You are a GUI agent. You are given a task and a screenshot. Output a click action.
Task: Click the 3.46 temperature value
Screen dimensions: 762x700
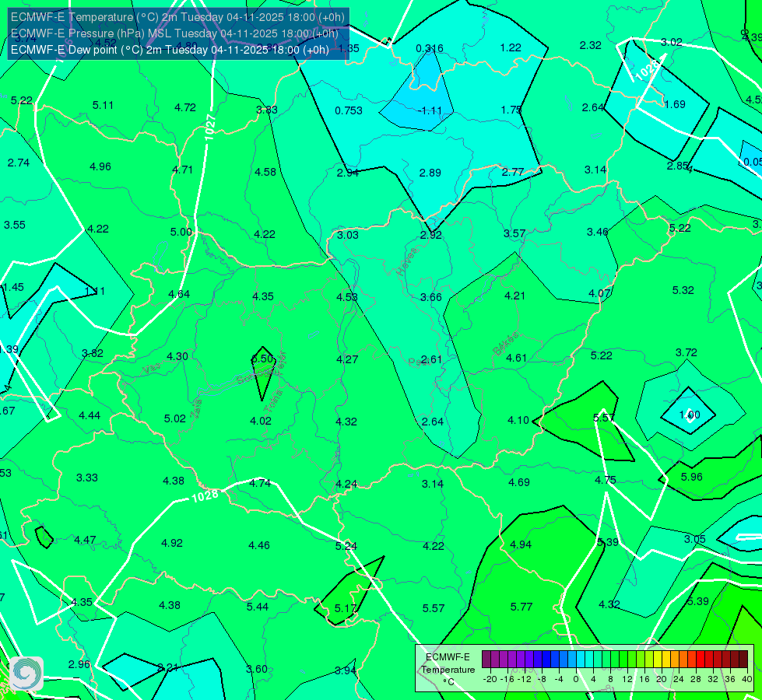597,233
